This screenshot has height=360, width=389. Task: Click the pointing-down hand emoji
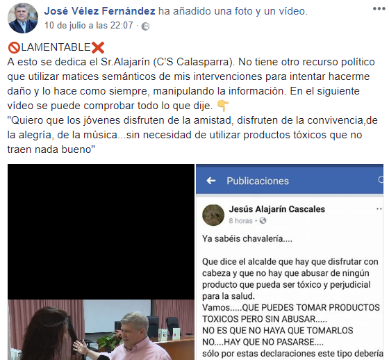click(223, 106)
